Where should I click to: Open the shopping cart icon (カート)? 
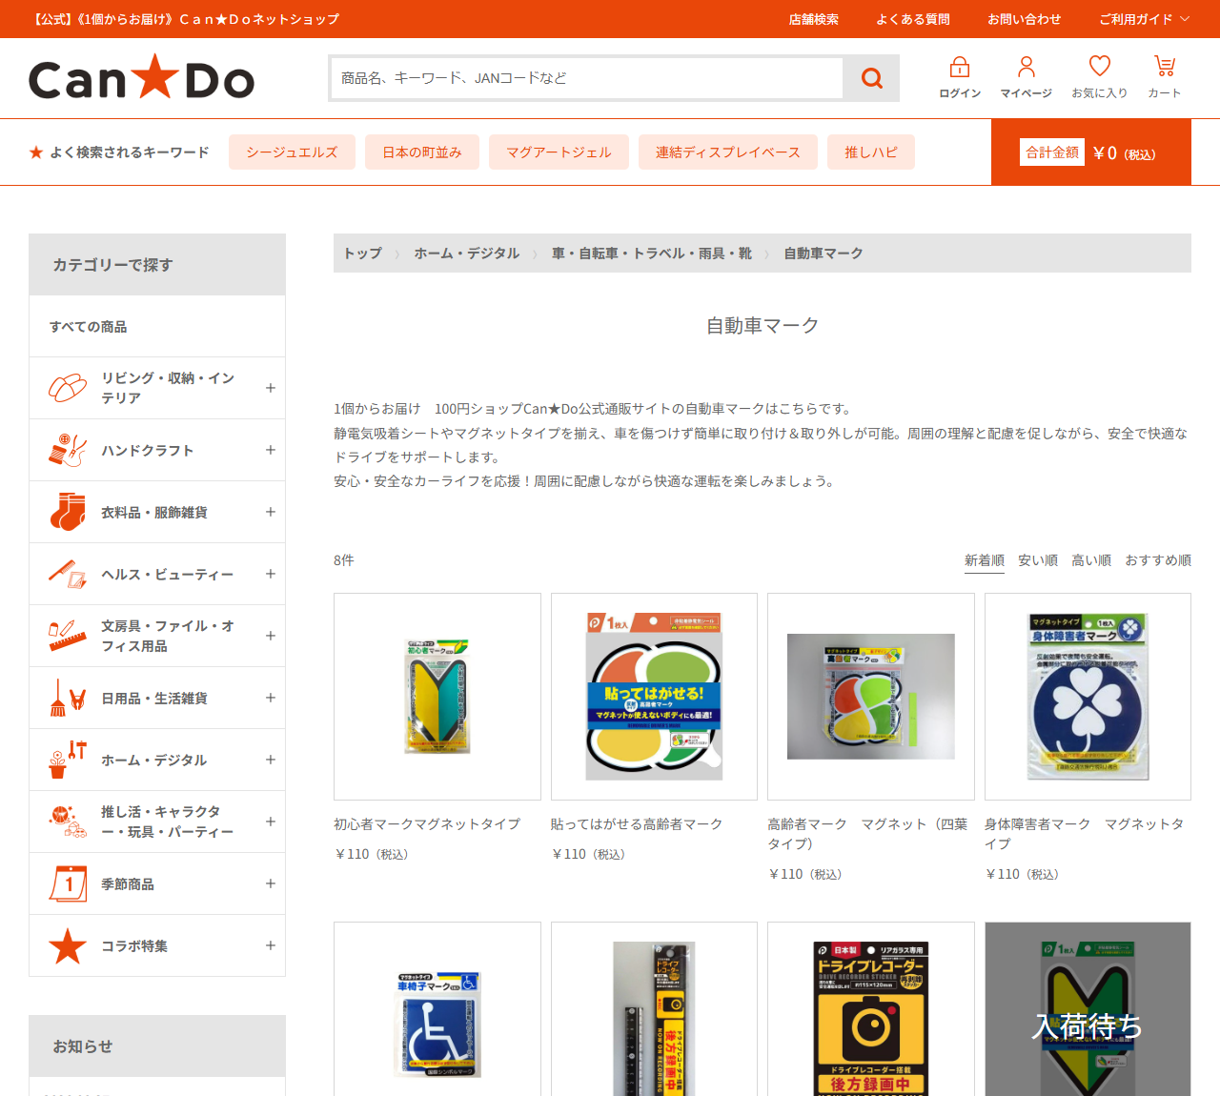(x=1165, y=66)
